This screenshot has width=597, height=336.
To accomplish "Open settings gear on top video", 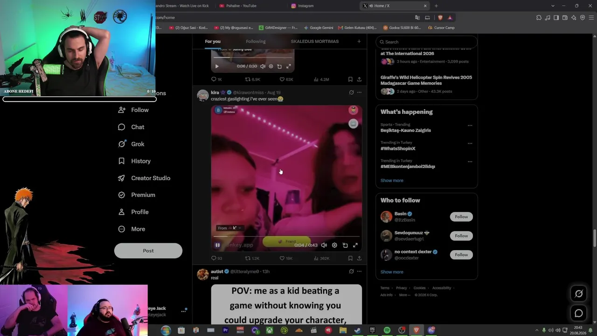I will click(x=271, y=66).
